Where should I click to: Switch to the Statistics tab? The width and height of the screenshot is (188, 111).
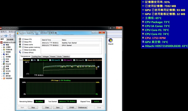[66, 57]
